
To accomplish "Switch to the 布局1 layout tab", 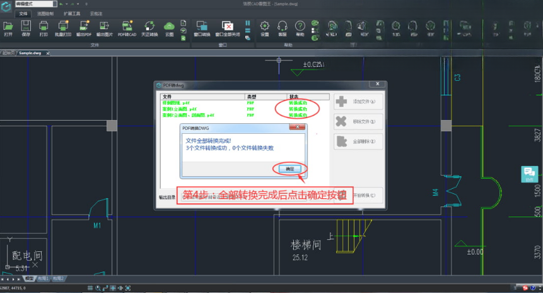I will coord(43,278).
